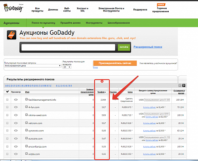Check the box for 4-fun.com
Screen dimensions: 198x161
tap(7, 107)
